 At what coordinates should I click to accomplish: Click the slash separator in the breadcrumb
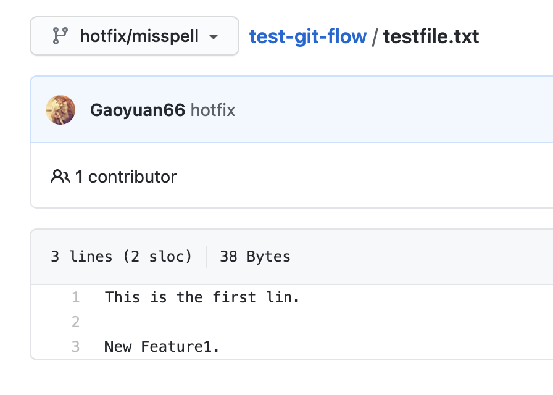[x=375, y=36]
